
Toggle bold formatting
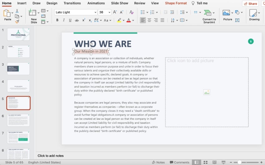coord(57,20)
